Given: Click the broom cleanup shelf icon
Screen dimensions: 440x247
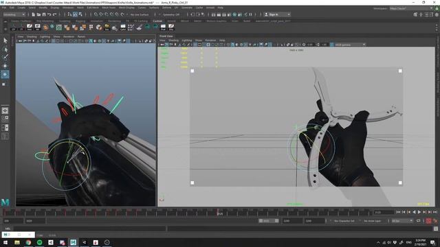Looking at the screenshot, I should point(140,27).
